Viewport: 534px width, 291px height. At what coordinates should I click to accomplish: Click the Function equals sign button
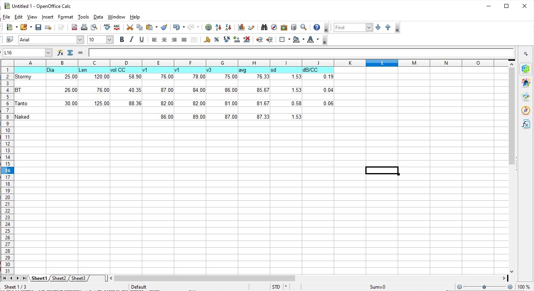80,52
